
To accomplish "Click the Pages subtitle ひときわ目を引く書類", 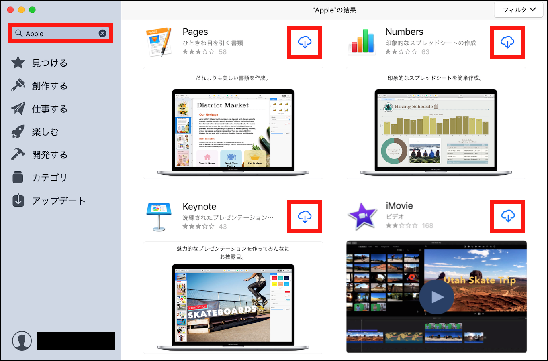I will [x=213, y=43].
